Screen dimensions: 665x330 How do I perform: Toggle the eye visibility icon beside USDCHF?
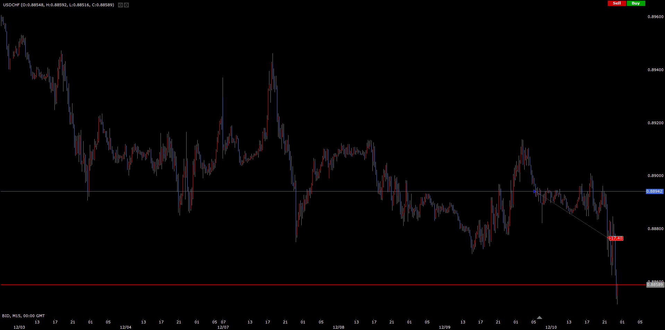pyautogui.click(x=120, y=5)
